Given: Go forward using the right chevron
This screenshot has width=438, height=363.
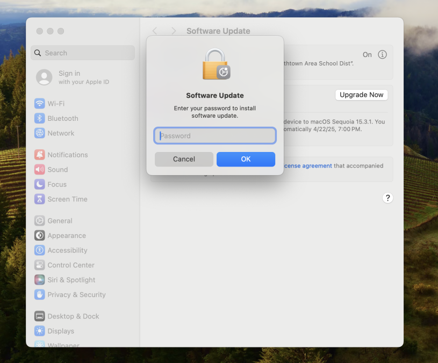Looking at the screenshot, I should pos(174,31).
